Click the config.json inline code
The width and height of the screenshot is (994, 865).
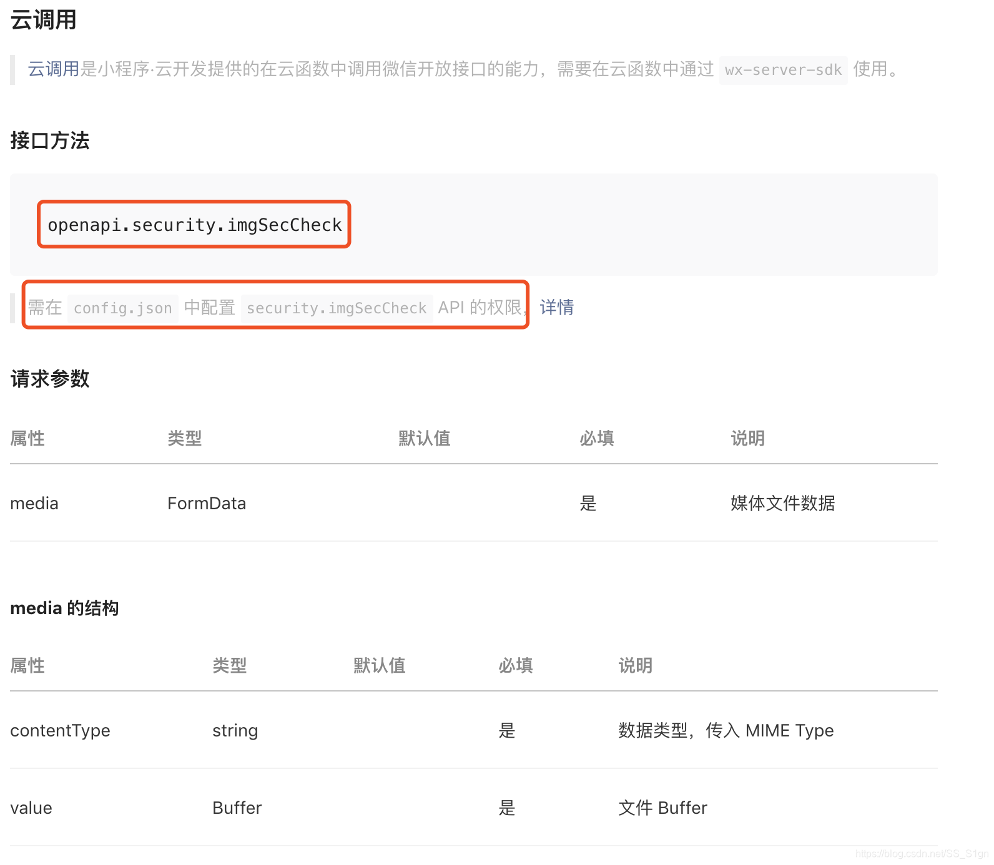[x=123, y=308]
